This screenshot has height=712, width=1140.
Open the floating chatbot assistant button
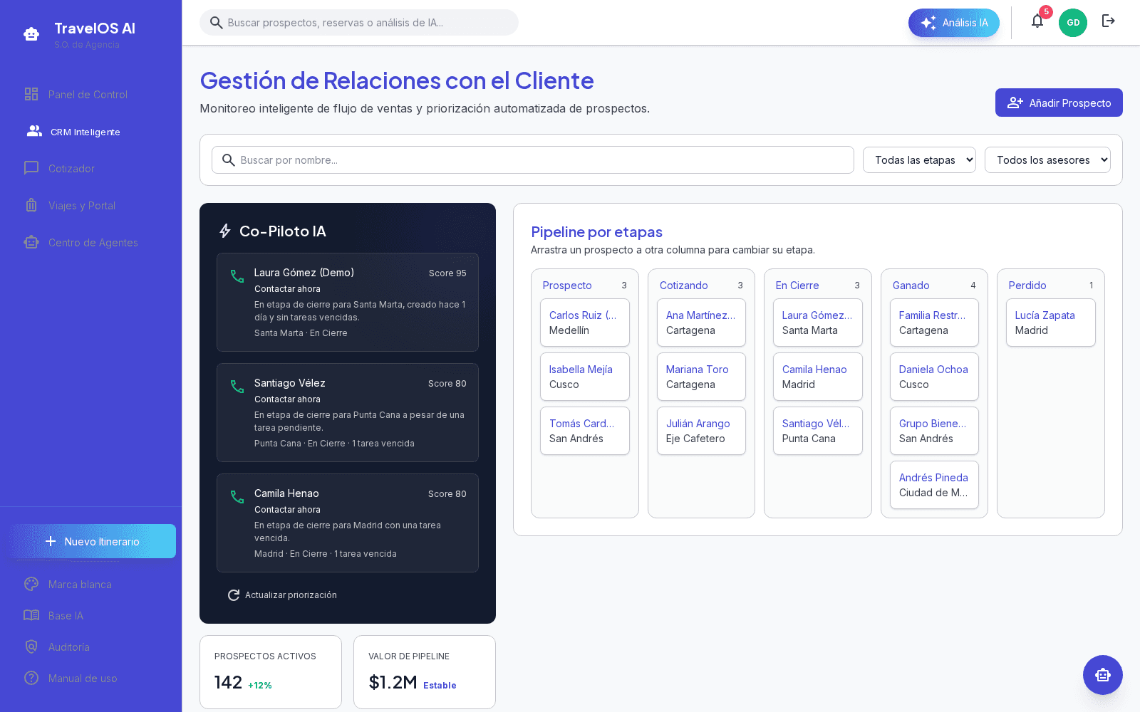[1103, 675]
